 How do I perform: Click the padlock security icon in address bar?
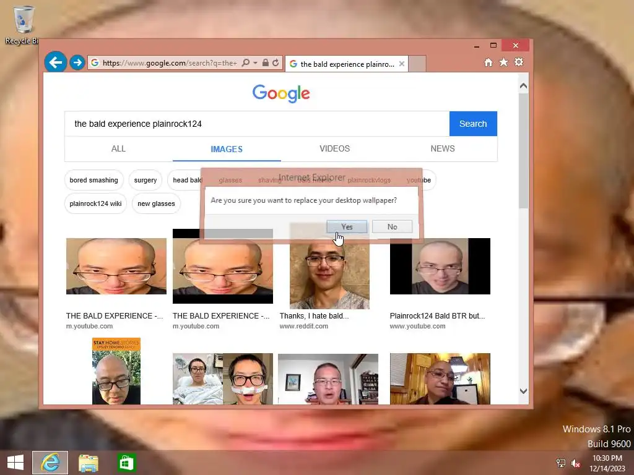[265, 62]
